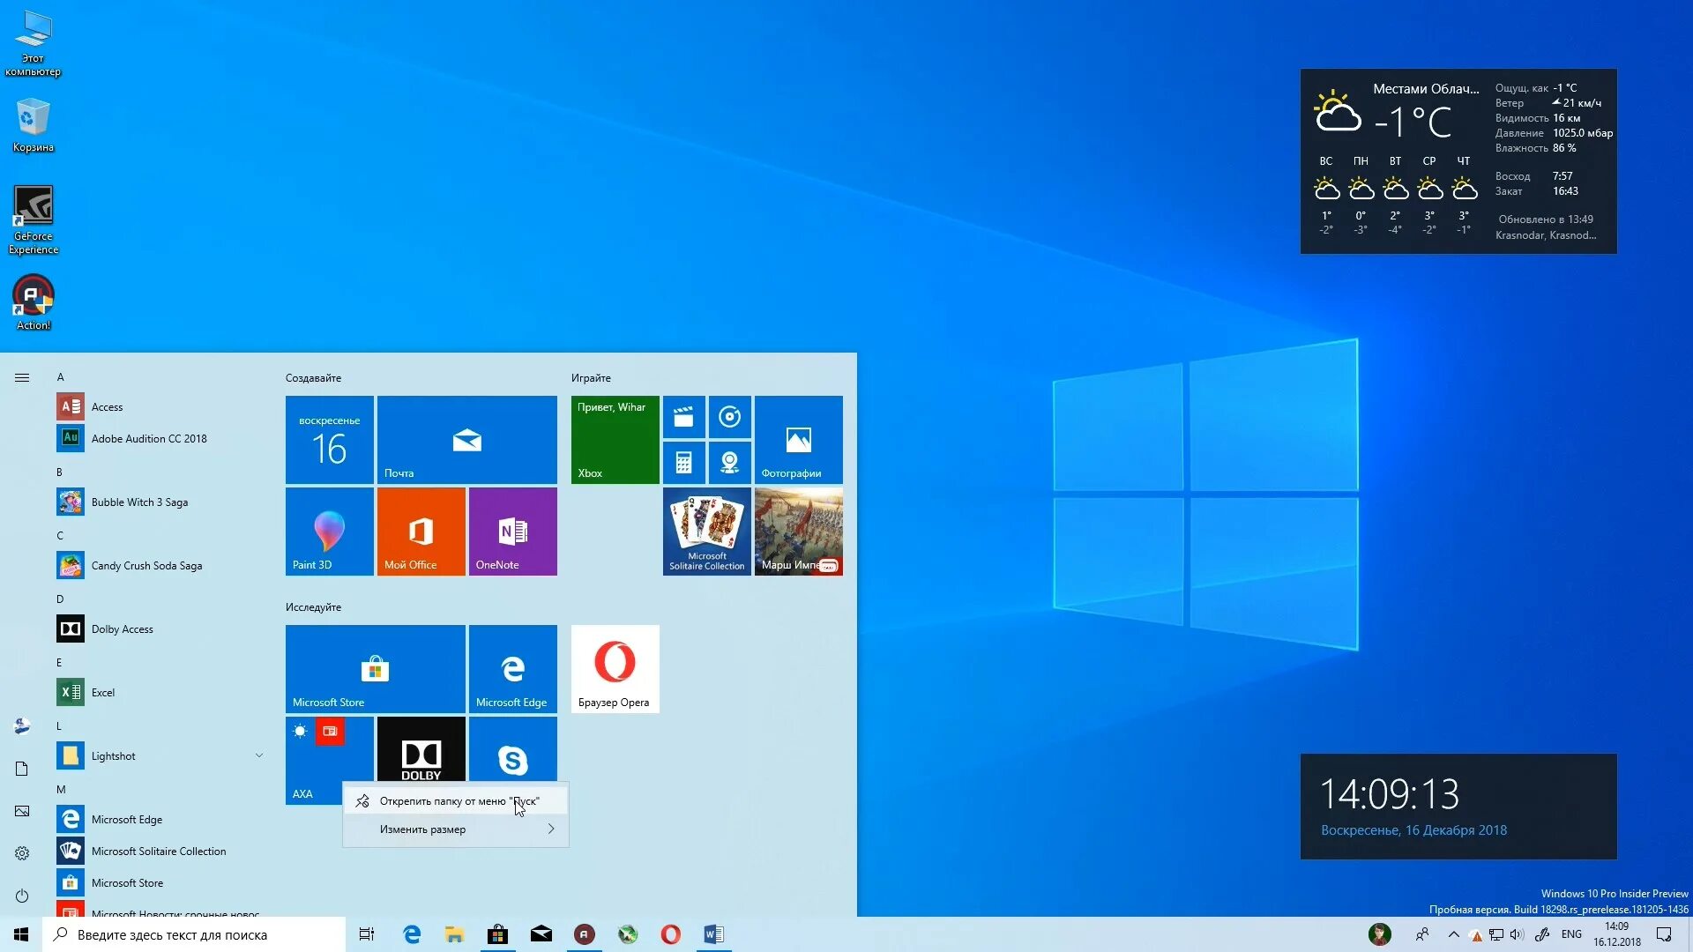The image size is (1693, 952).
Task: Open the DOLBY tile
Action: coord(421,749)
